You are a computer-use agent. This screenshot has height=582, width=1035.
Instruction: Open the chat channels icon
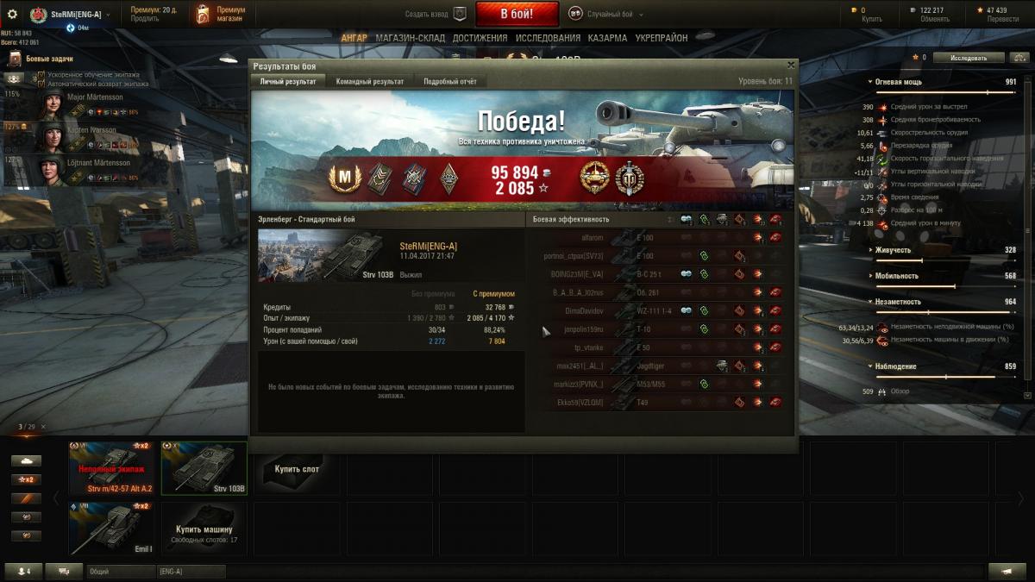click(64, 571)
